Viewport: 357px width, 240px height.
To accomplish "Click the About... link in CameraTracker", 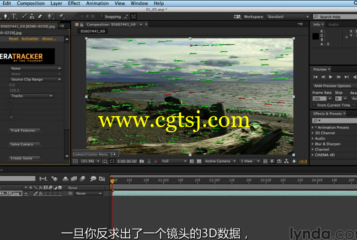I will coord(49,39).
